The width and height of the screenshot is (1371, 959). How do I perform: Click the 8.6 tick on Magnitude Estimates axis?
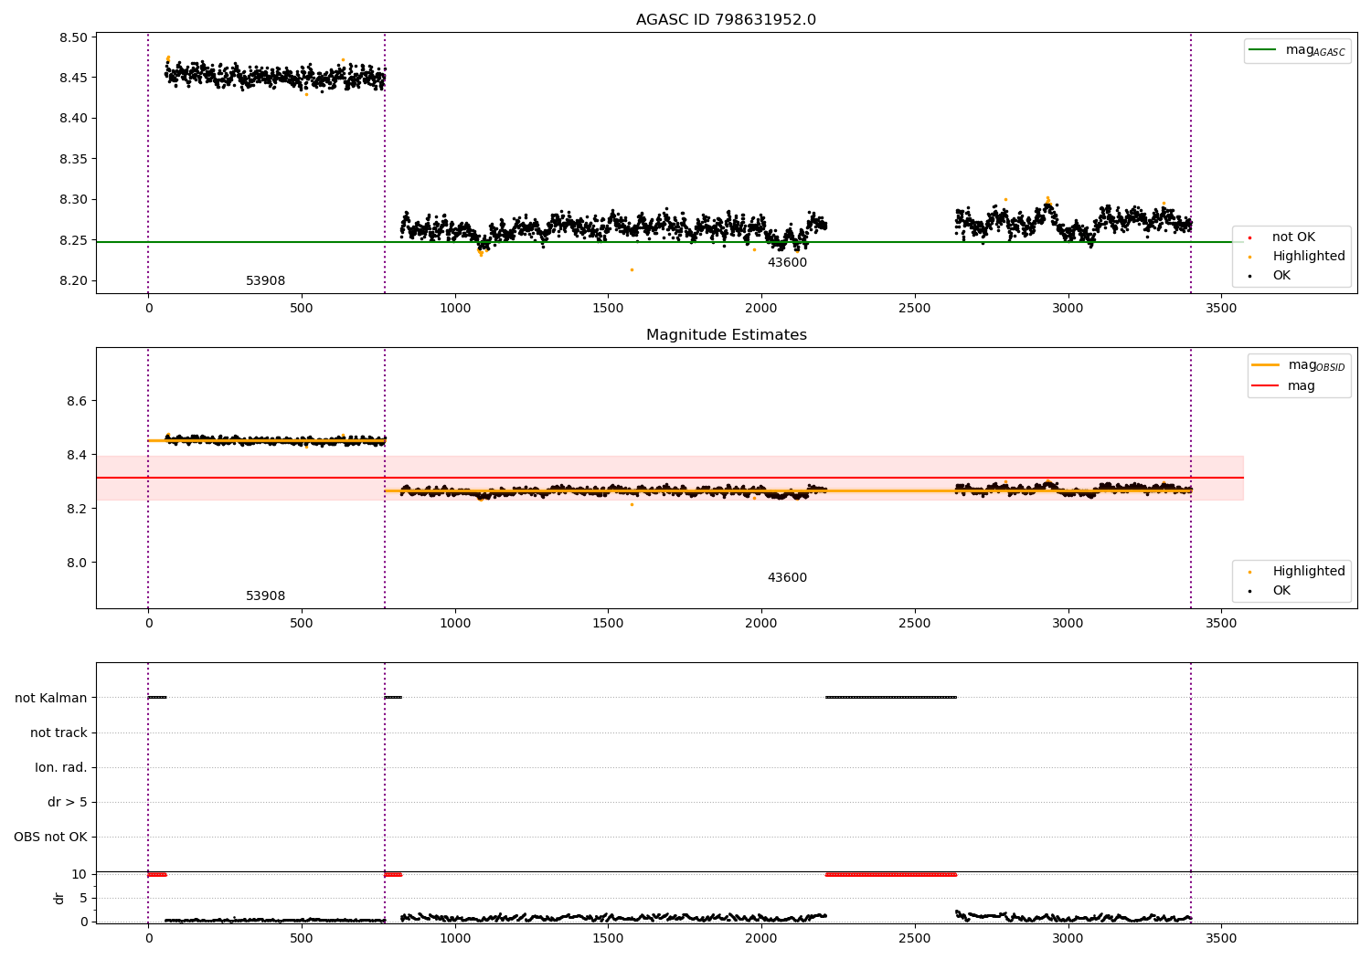78,402
